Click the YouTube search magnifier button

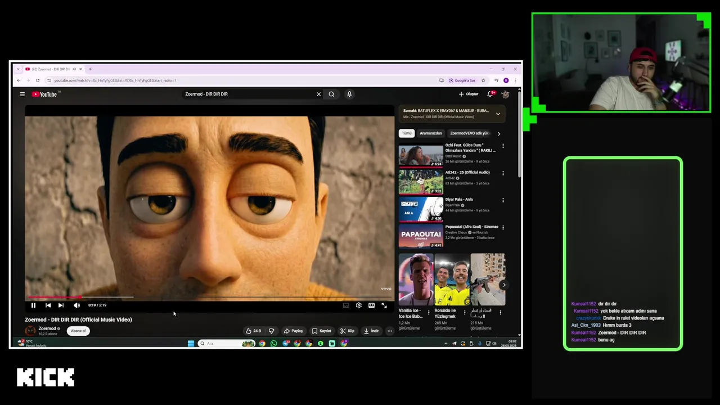click(x=331, y=94)
